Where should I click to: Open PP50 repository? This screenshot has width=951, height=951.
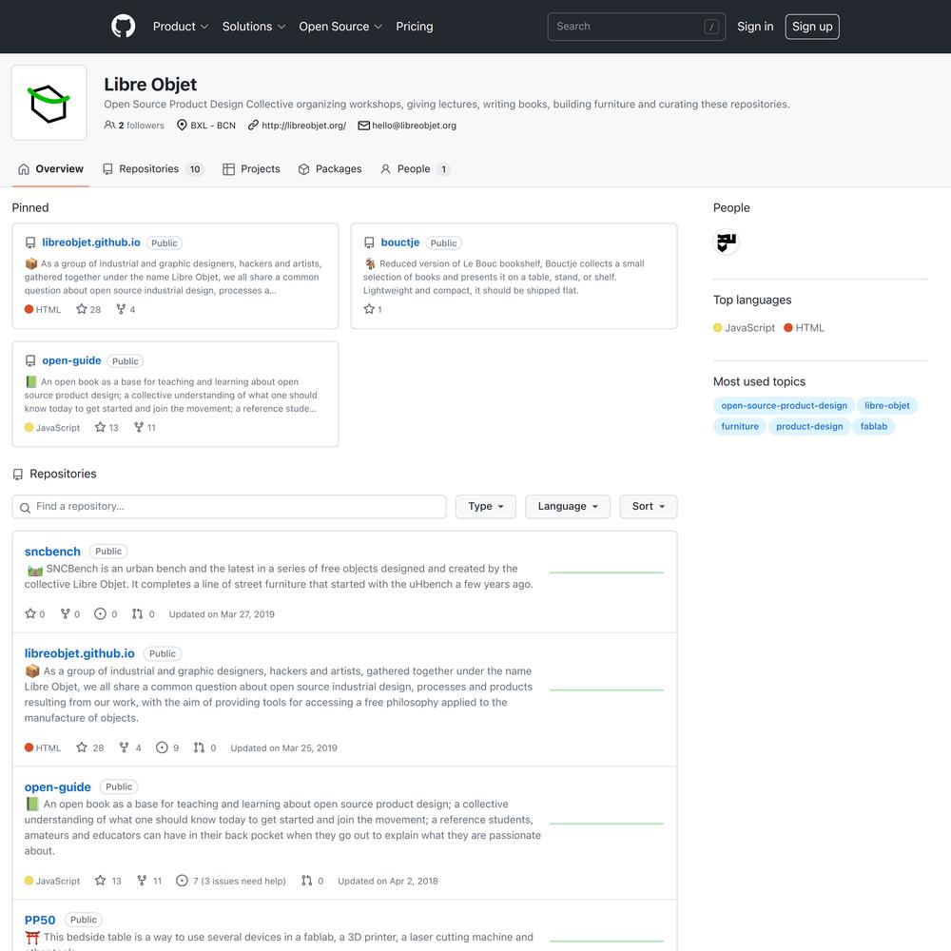[x=40, y=920]
